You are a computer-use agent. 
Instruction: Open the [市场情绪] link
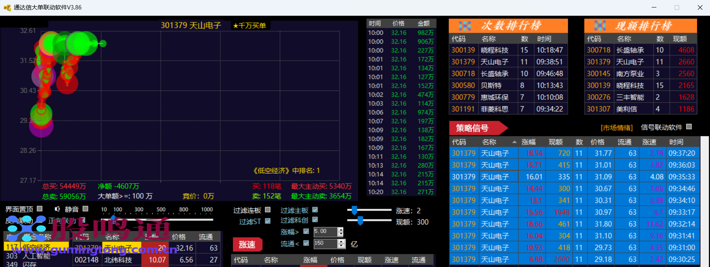(x=617, y=128)
